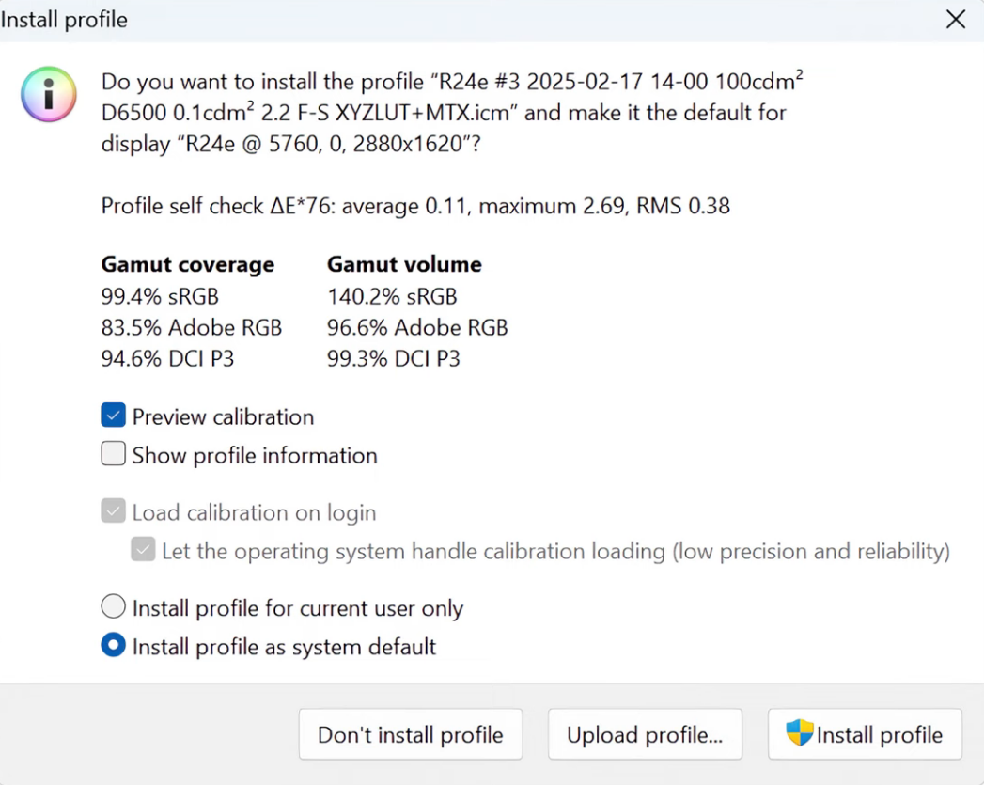Image resolution: width=984 pixels, height=785 pixels.
Task: Close the Install profile dialog
Action: (x=955, y=20)
